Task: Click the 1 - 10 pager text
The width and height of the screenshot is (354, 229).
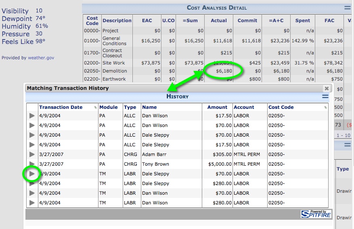Action: click(344, 135)
